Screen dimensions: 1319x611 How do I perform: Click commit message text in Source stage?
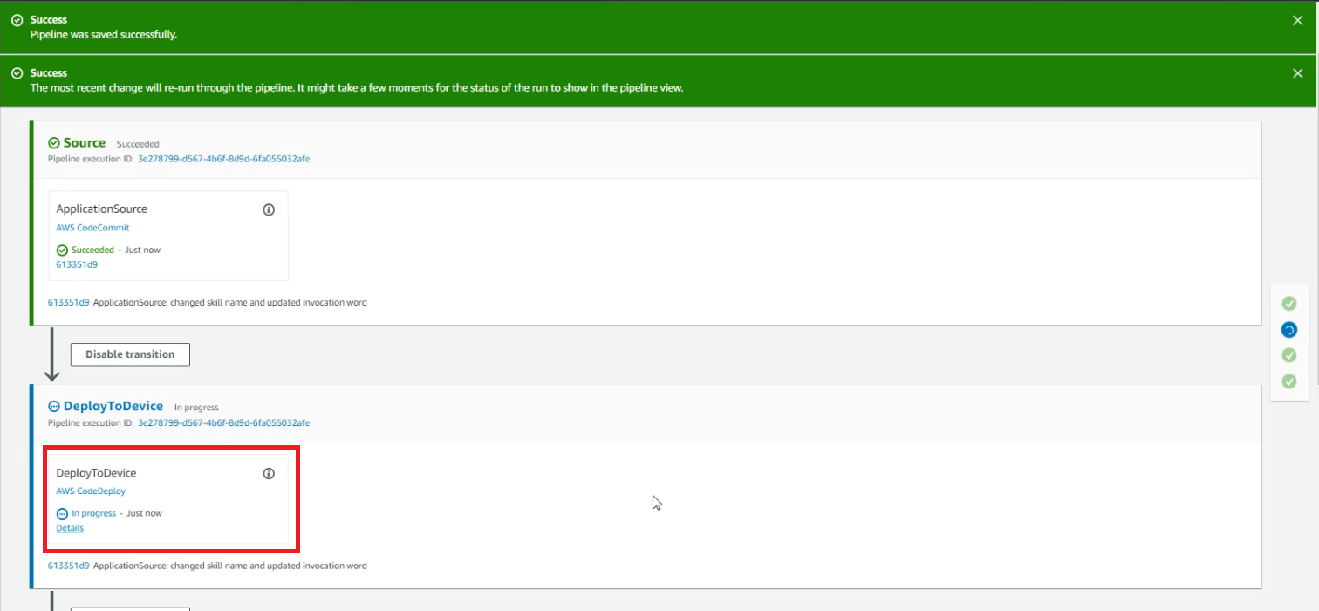click(230, 303)
